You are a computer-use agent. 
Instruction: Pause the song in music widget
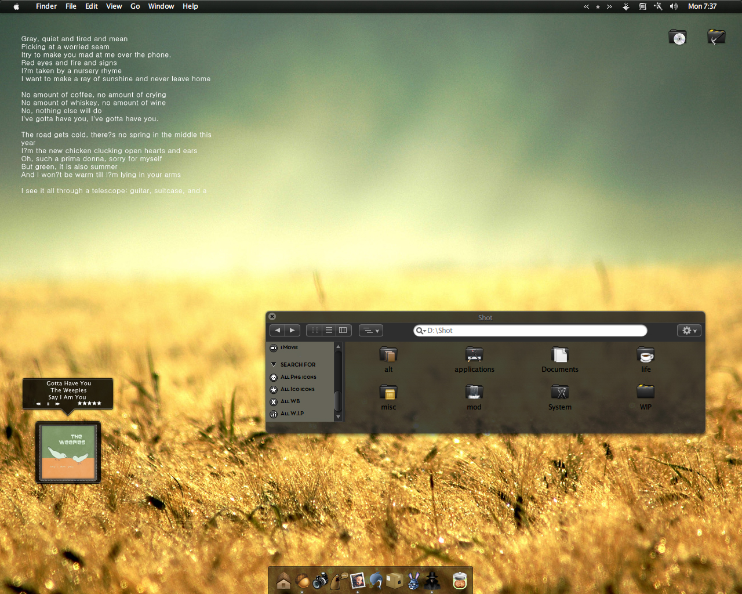click(48, 403)
